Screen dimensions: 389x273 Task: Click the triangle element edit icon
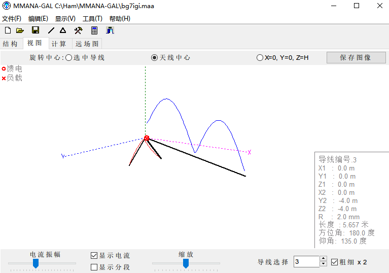(x=63, y=30)
